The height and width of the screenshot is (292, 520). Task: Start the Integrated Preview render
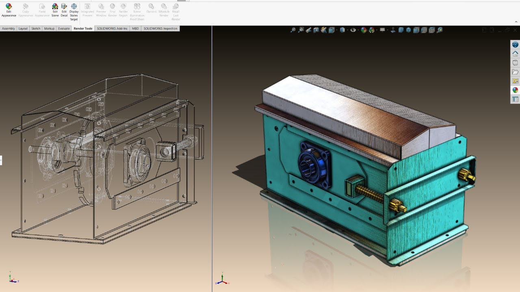point(87,11)
